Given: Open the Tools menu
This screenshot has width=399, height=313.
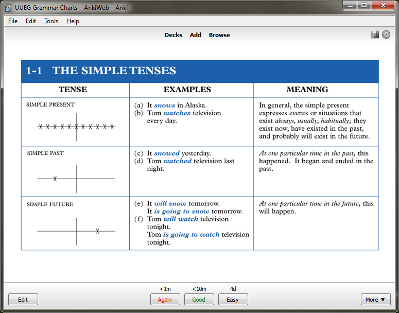Looking at the screenshot, I should 51,21.
